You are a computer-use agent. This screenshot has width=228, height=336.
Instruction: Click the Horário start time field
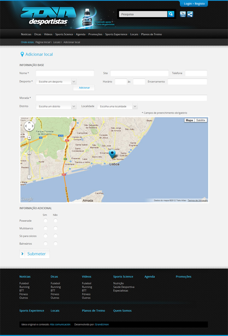(121, 82)
